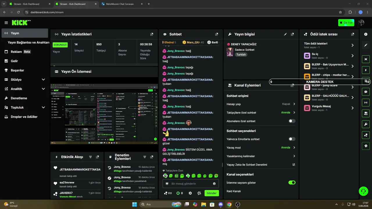Open the filter icon in Denetim Eylemleri
This screenshot has height=209, width=372.
[x=145, y=157]
